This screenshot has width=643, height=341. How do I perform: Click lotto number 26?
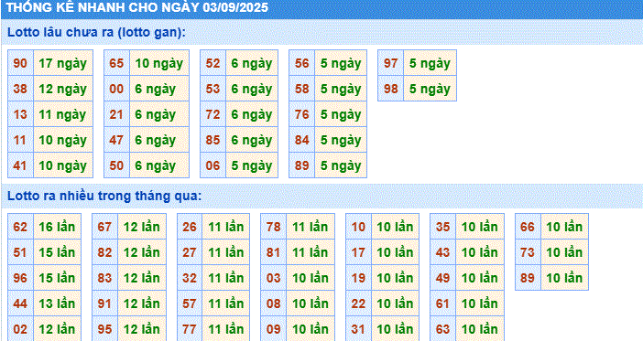coord(190,227)
